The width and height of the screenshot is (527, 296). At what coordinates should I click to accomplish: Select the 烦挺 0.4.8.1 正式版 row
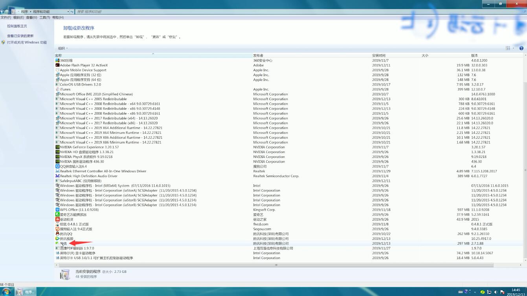coord(289,224)
